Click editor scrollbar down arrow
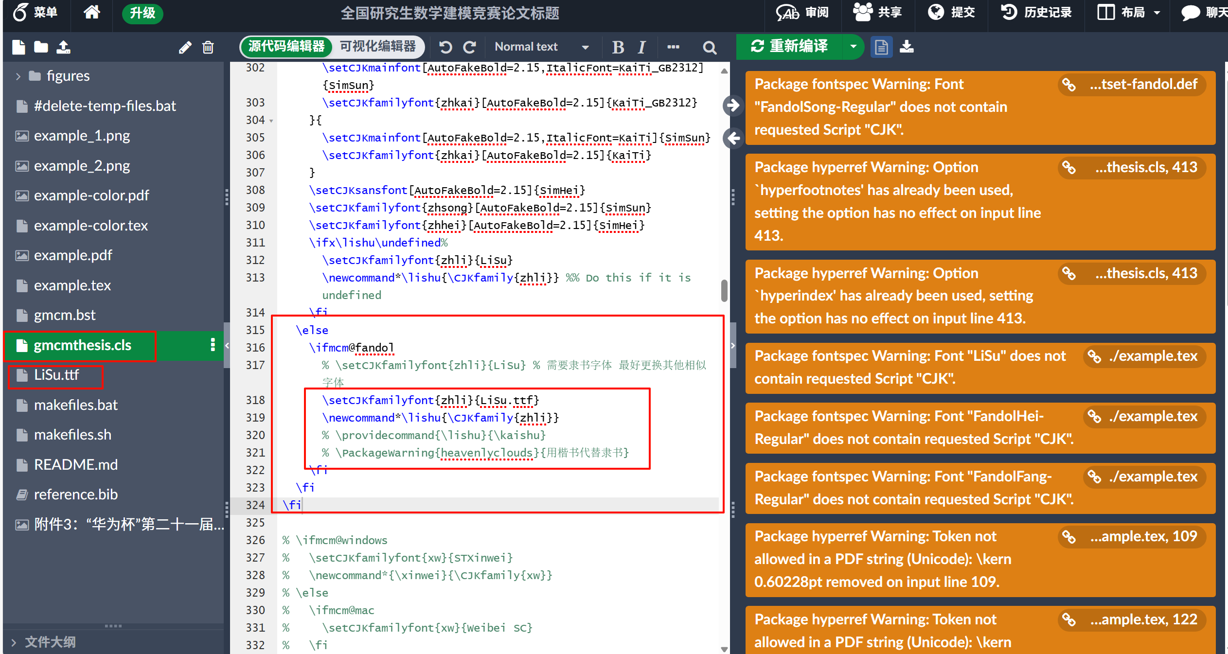Screen dimensions: 1228x654 (724, 649)
